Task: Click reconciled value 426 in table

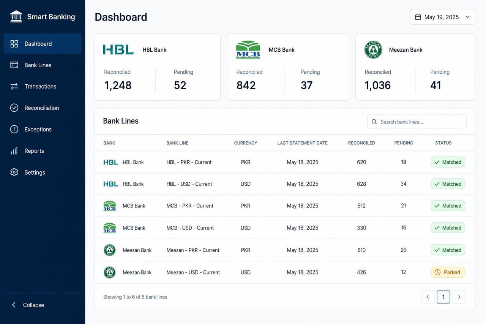Action: click(x=361, y=272)
